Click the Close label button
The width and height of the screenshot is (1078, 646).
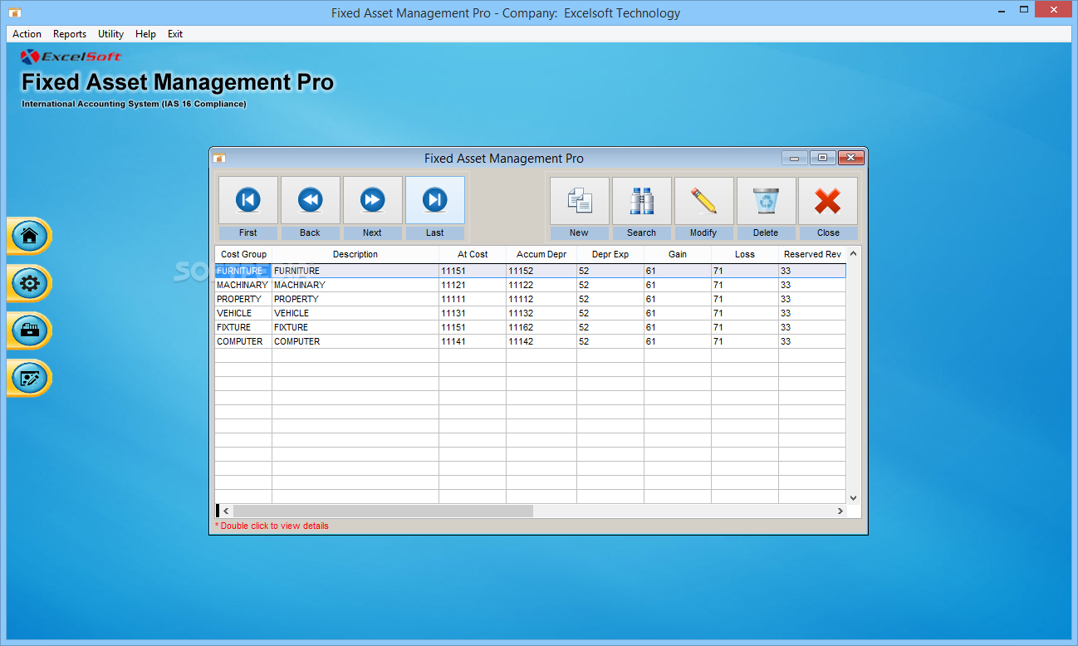(828, 232)
